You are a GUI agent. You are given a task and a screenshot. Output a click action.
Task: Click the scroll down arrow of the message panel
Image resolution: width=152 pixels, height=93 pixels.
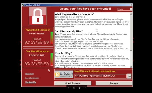131,67
